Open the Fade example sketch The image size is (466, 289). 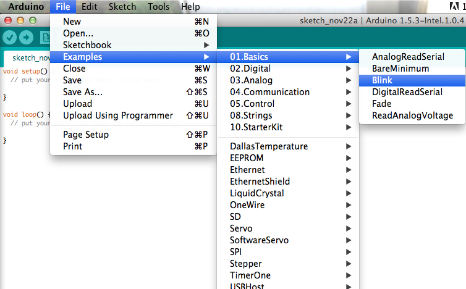(x=412, y=104)
